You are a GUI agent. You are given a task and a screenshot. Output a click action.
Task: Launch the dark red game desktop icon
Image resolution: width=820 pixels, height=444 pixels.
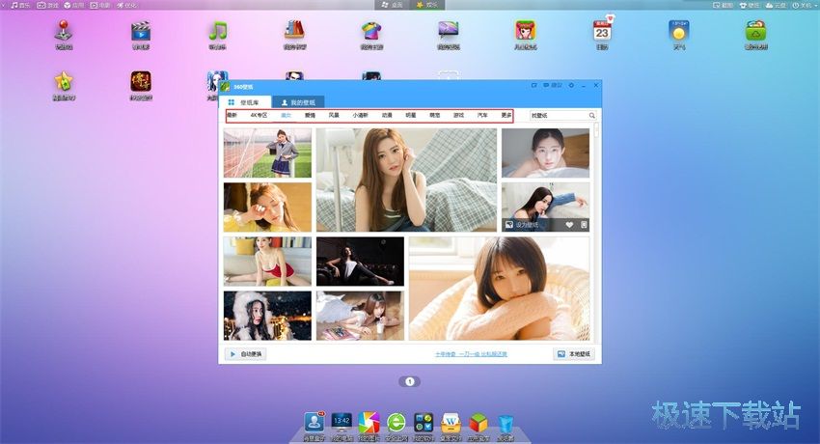[141, 82]
